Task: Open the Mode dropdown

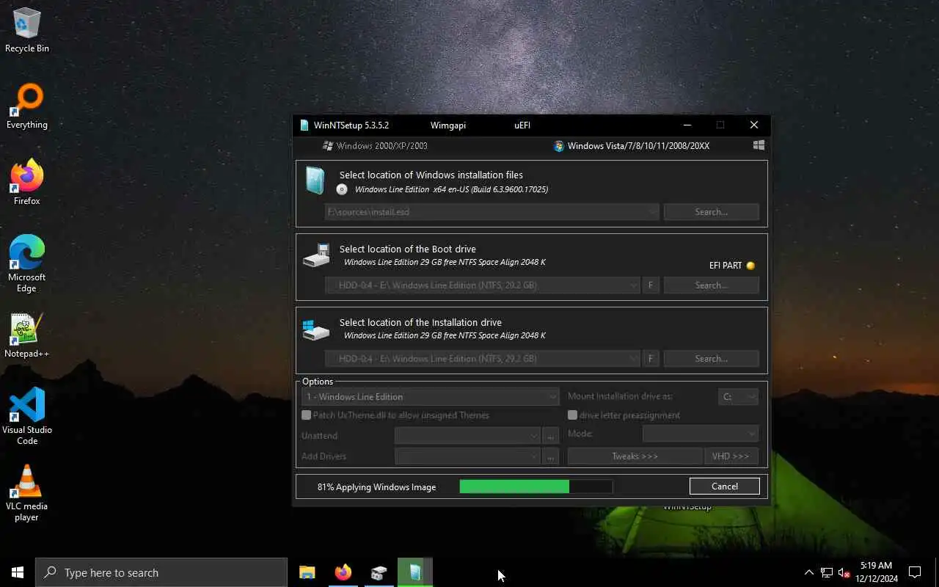Action: 700,434
